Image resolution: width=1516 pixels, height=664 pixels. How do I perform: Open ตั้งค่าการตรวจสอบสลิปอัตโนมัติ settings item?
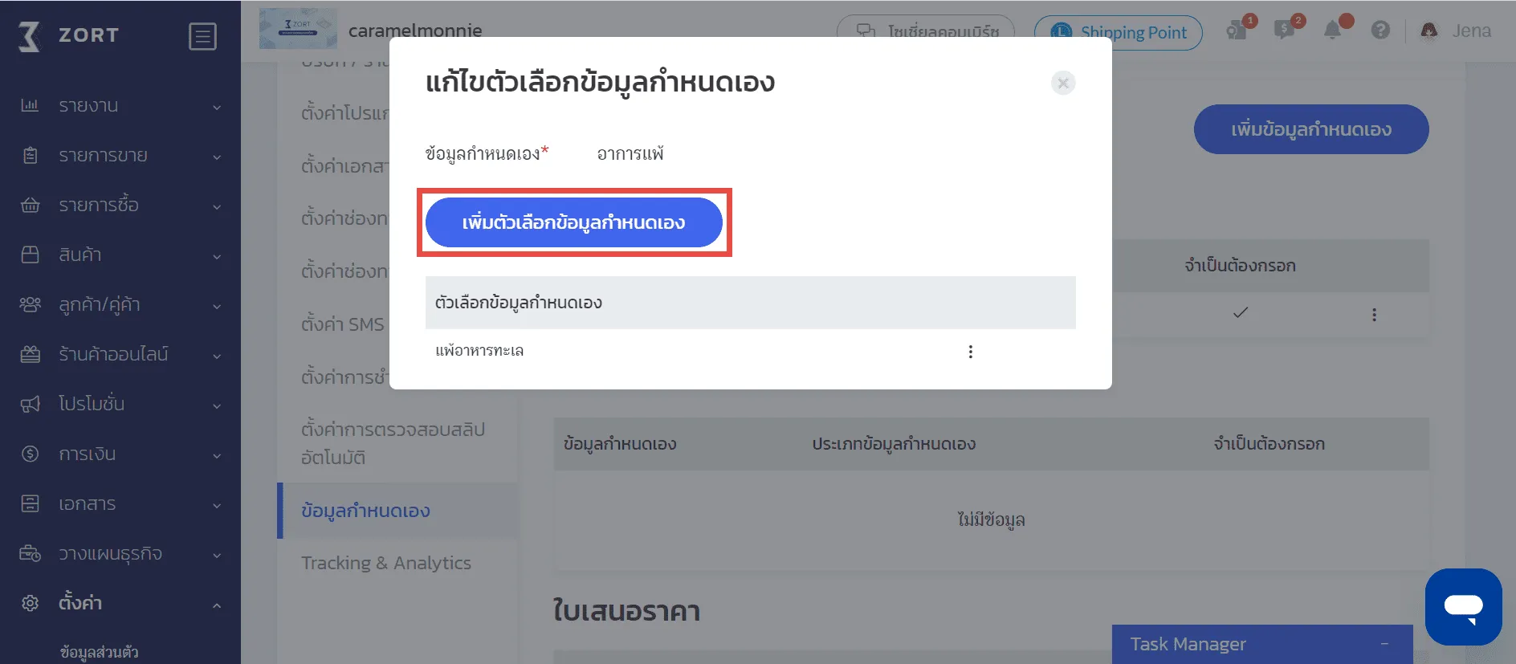tap(393, 443)
